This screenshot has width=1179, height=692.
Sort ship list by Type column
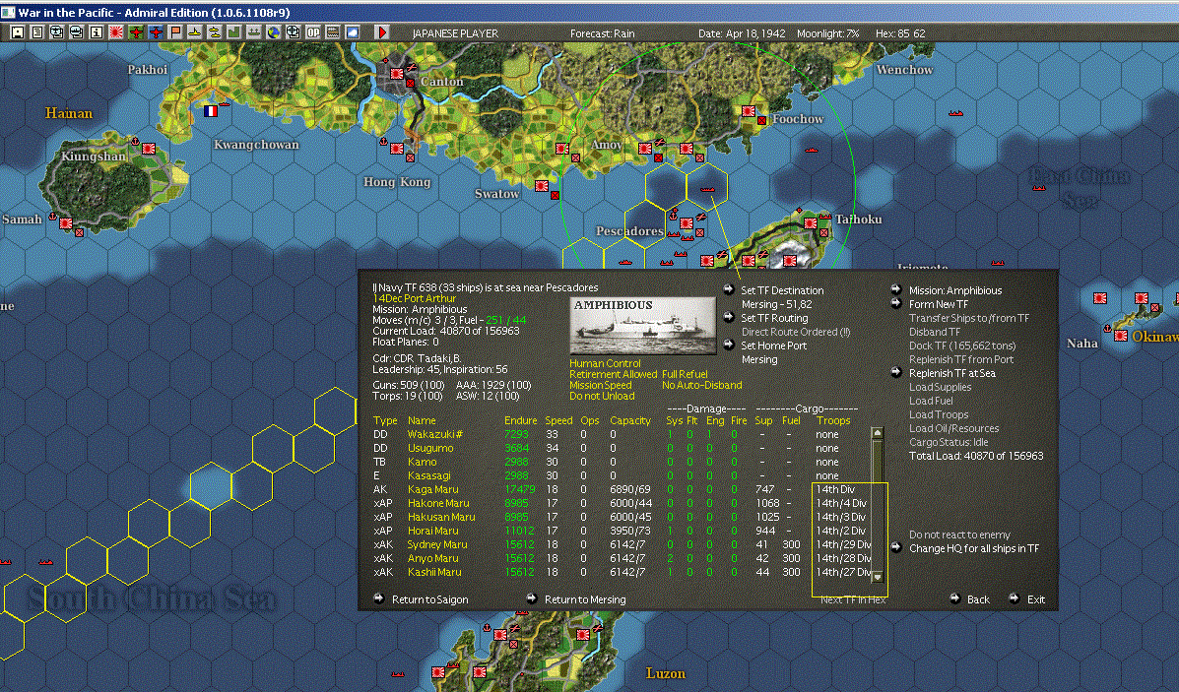pyautogui.click(x=385, y=420)
